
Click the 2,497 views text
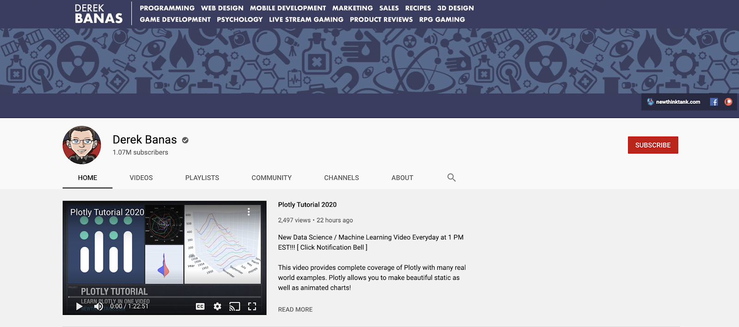pyautogui.click(x=294, y=220)
